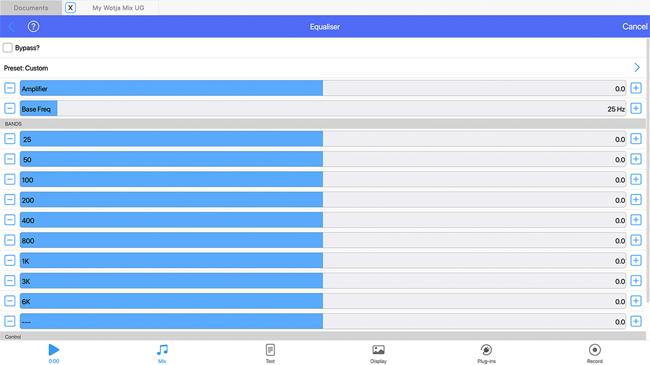Click the help question mark icon

point(34,27)
